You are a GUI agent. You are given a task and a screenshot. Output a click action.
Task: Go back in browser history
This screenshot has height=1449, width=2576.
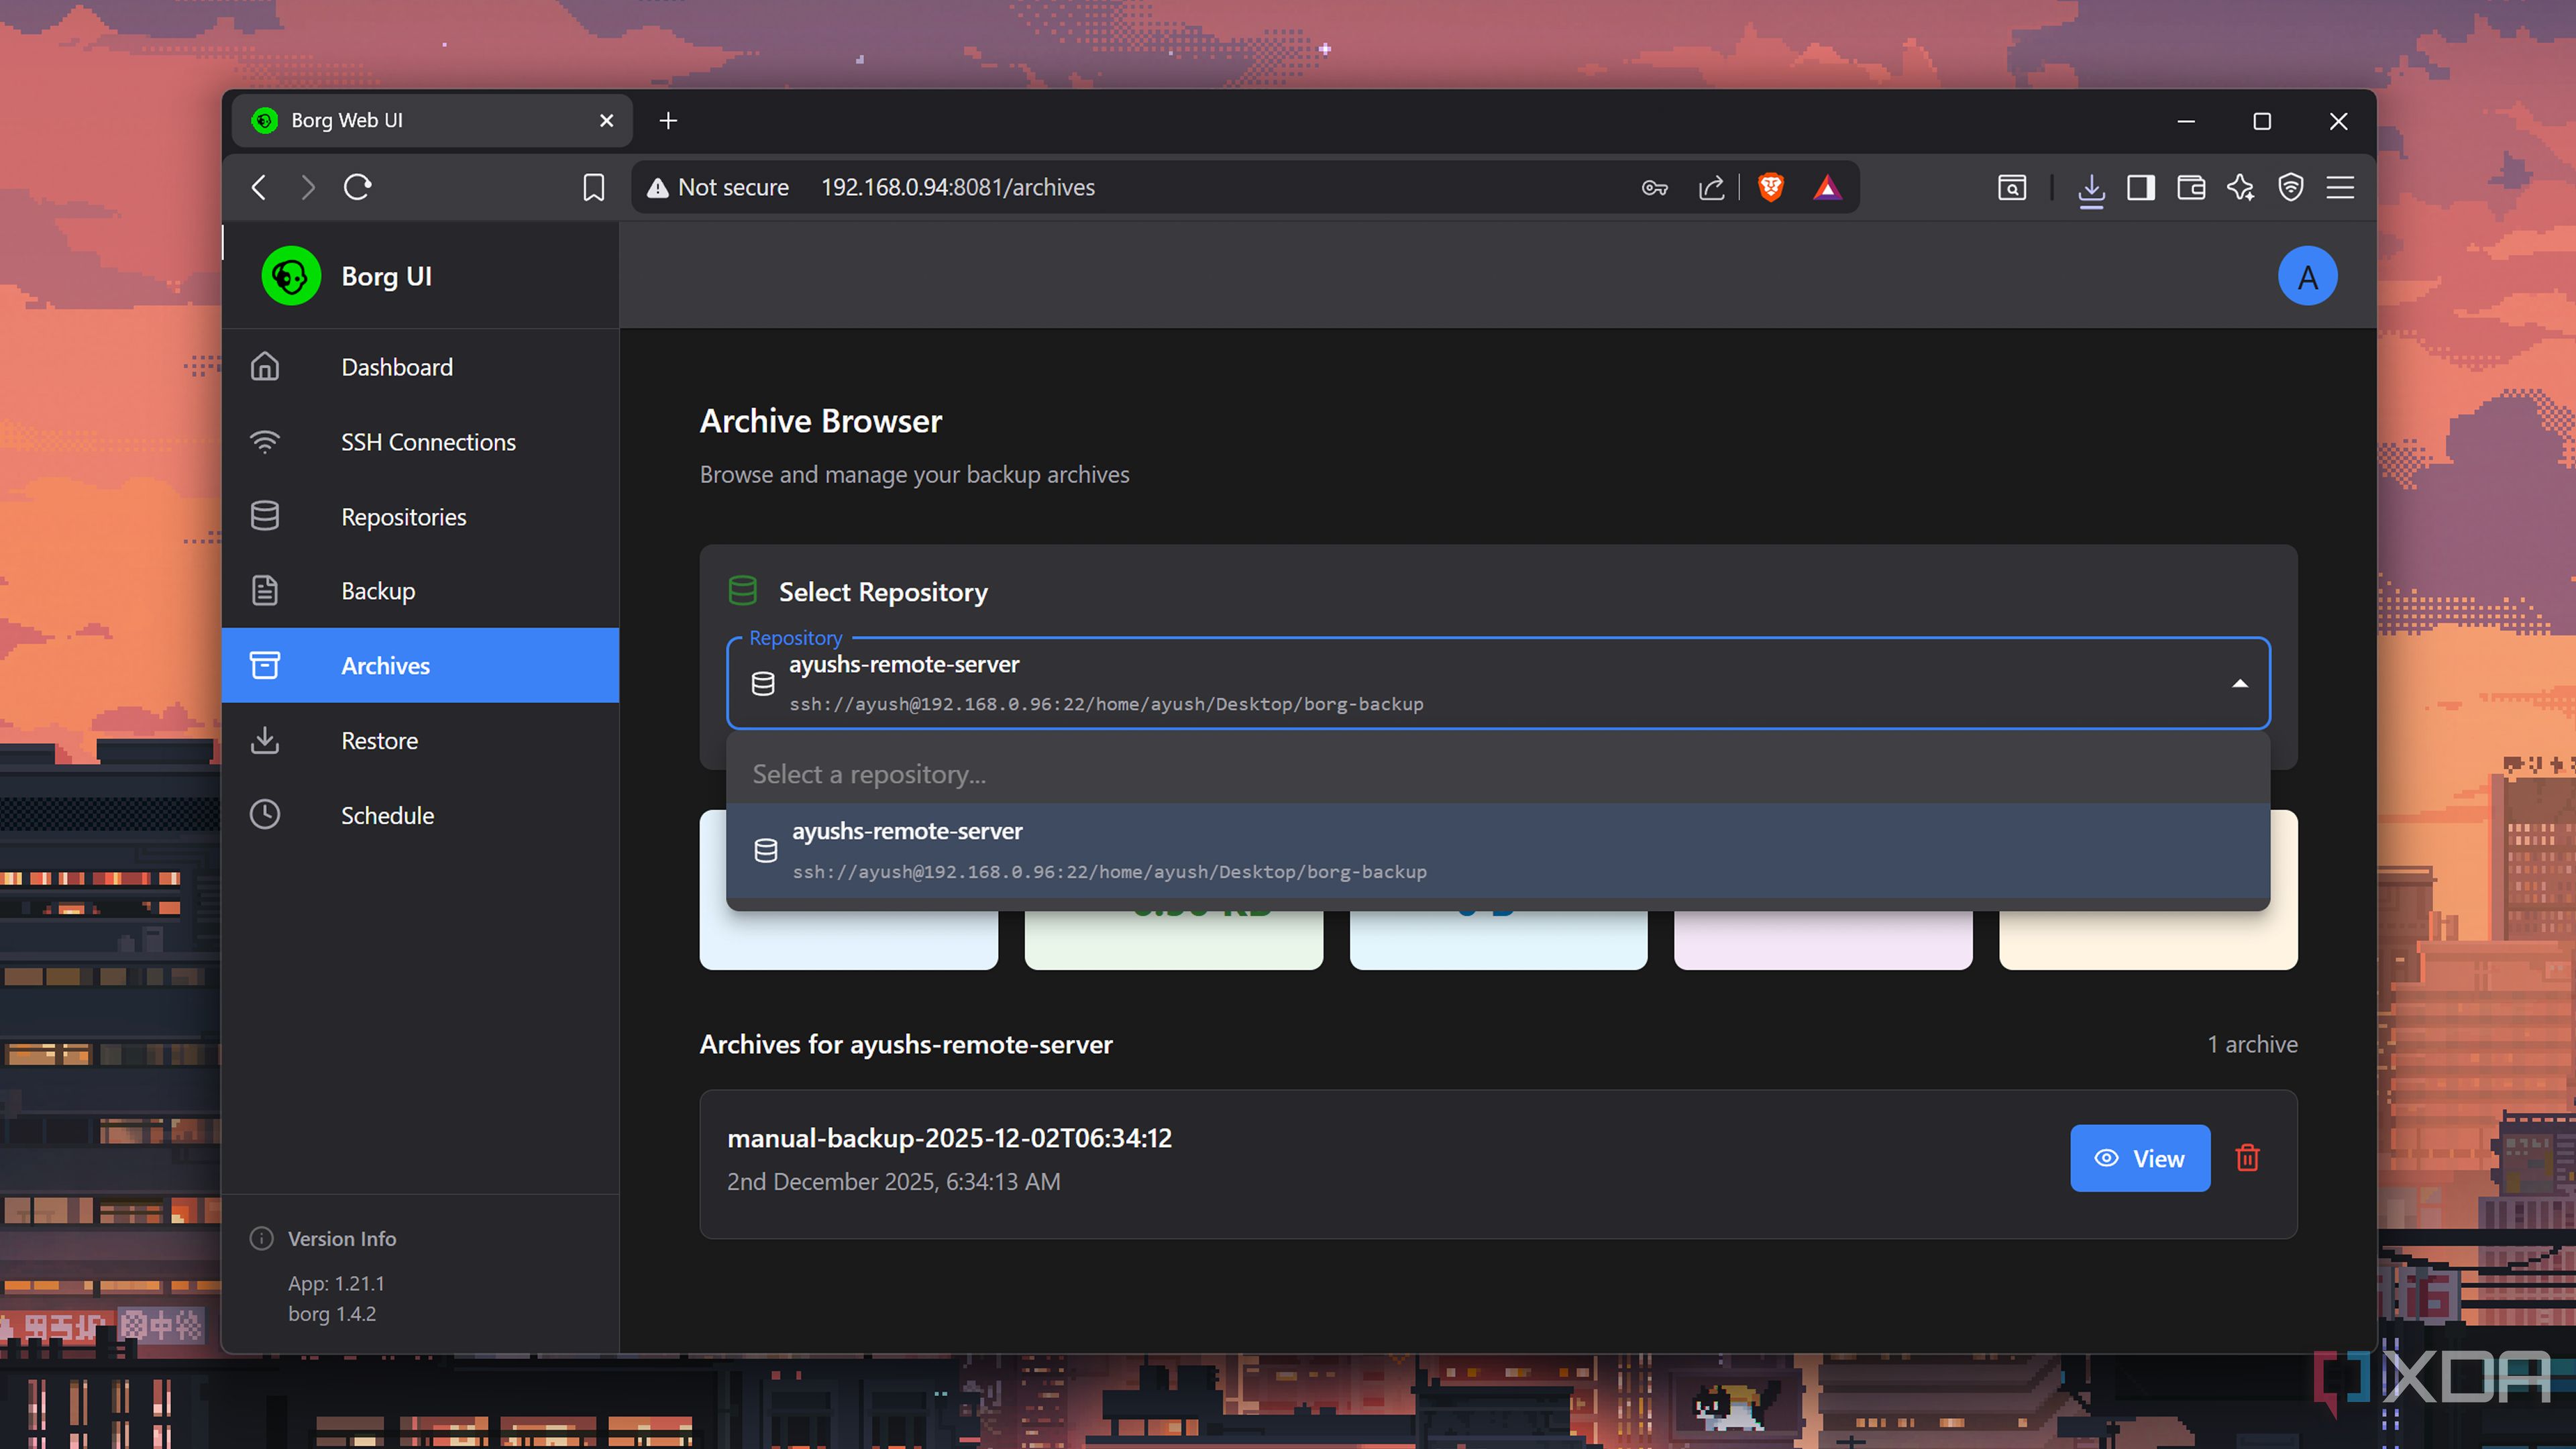pyautogui.click(x=259, y=187)
